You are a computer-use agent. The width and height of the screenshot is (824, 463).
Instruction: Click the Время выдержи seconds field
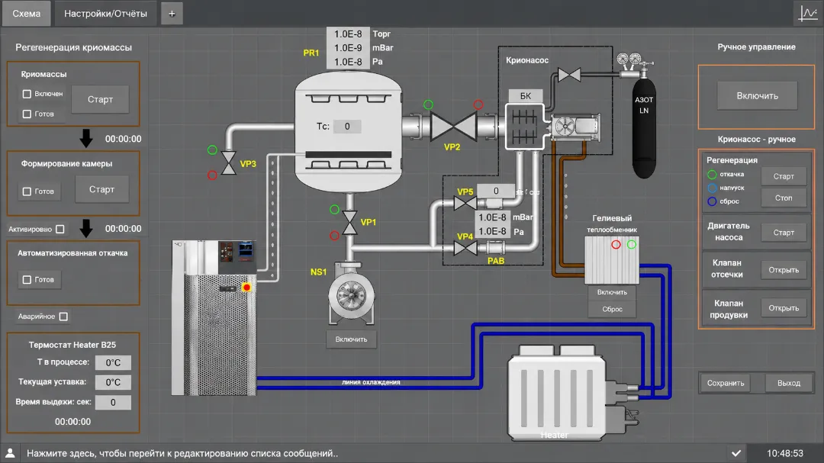[113, 402]
